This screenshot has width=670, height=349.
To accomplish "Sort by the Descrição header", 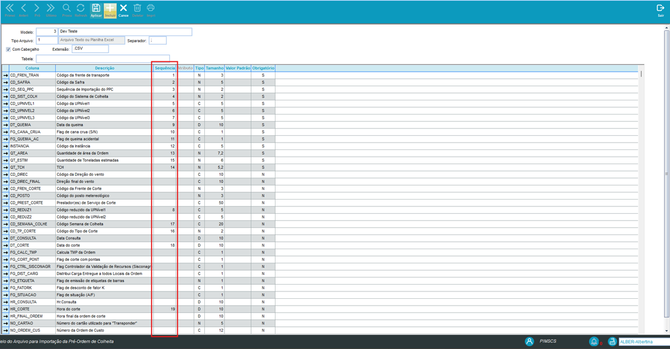I will coord(104,68).
